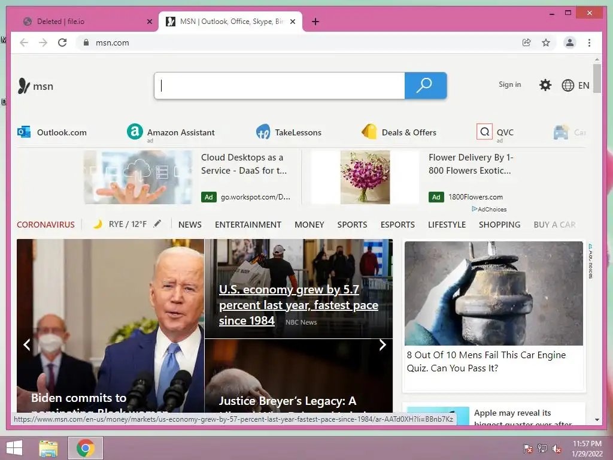Open the Amazon Assistant shortcut
This screenshot has width=613, height=460.
point(171,132)
